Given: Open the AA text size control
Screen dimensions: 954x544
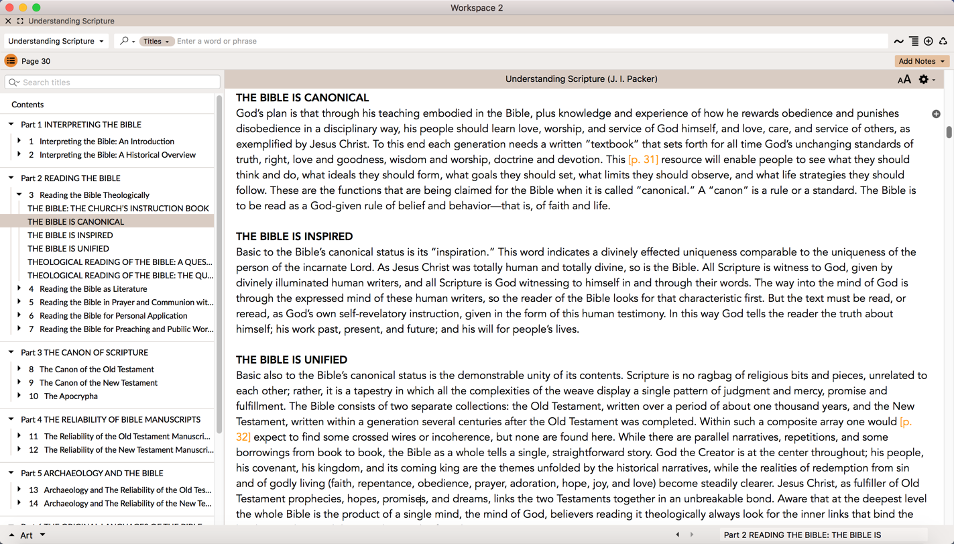Looking at the screenshot, I should [904, 80].
